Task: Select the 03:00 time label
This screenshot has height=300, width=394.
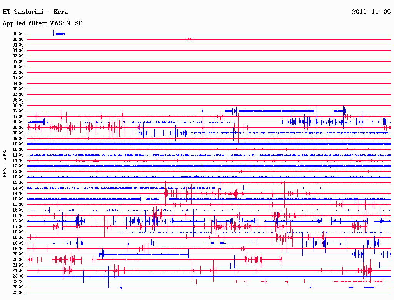Action: click(18, 67)
